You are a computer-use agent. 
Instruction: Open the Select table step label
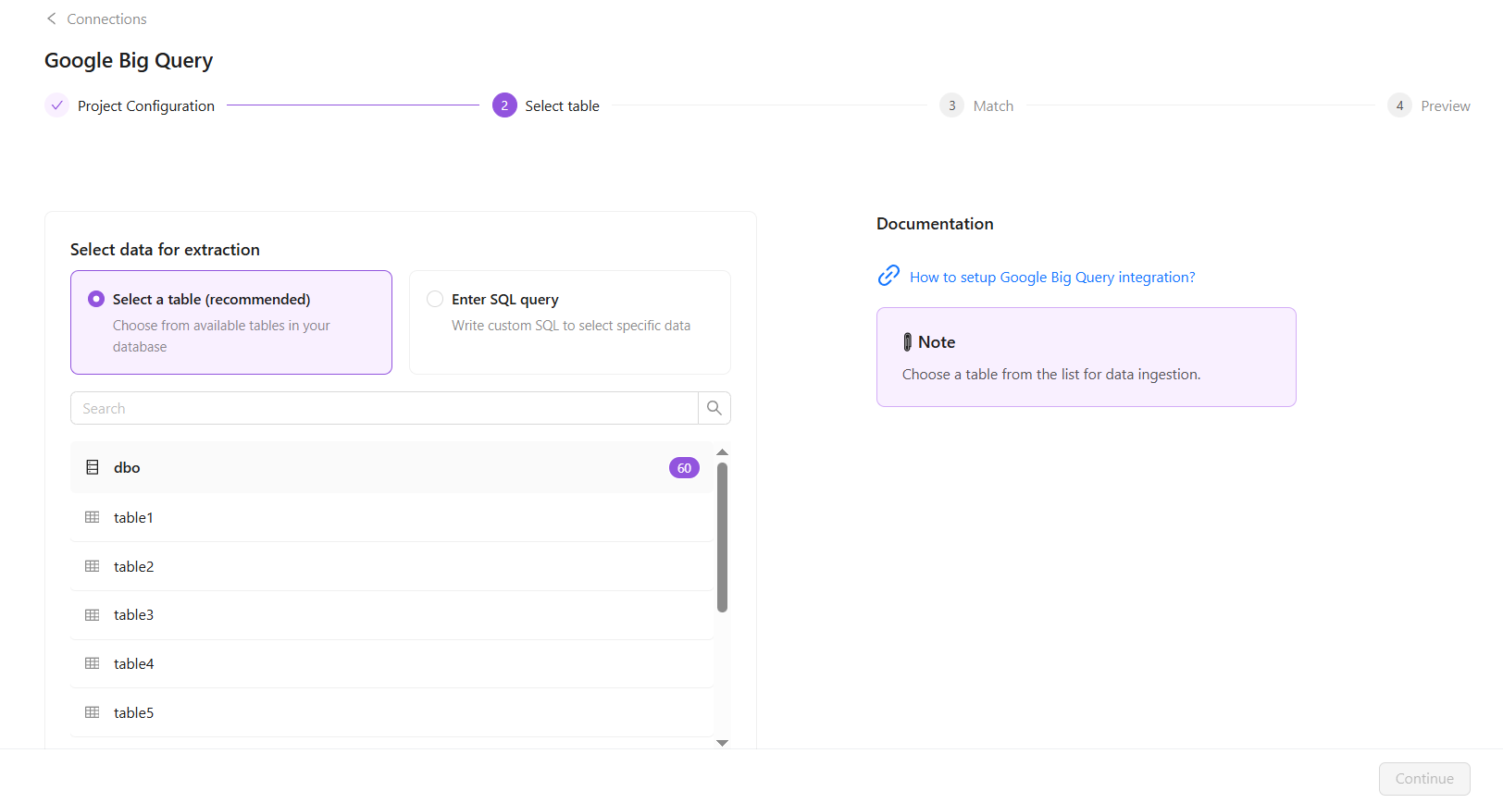coord(562,106)
